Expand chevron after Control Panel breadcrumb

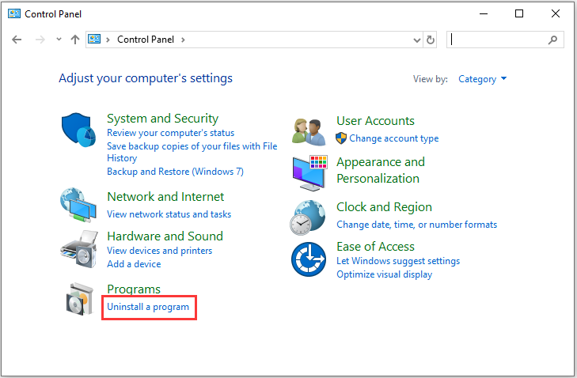(183, 40)
